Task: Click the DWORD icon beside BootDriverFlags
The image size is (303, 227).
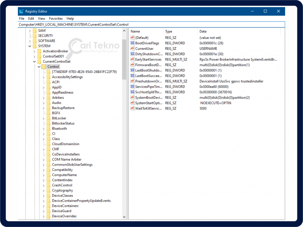Action: [x=132, y=43]
